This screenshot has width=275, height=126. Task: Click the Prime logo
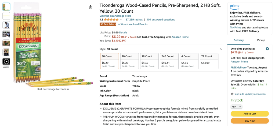[234, 7]
